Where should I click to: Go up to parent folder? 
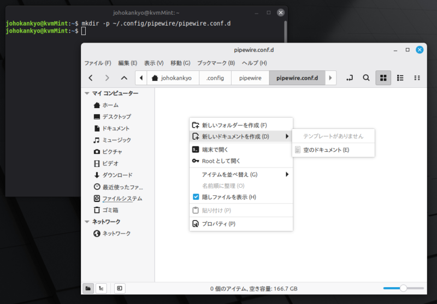click(124, 78)
